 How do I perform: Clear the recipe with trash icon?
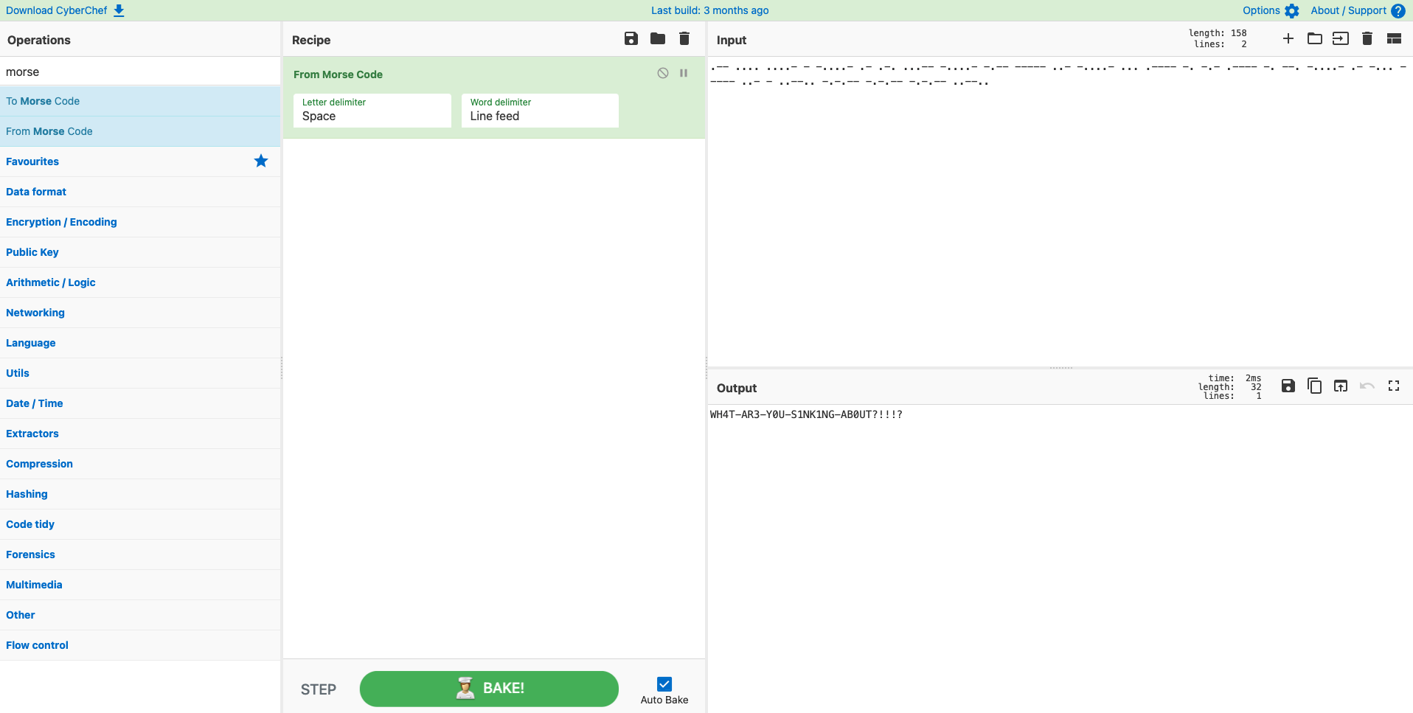pos(684,39)
